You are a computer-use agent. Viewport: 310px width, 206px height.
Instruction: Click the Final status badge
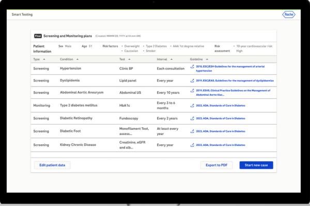(38, 36)
